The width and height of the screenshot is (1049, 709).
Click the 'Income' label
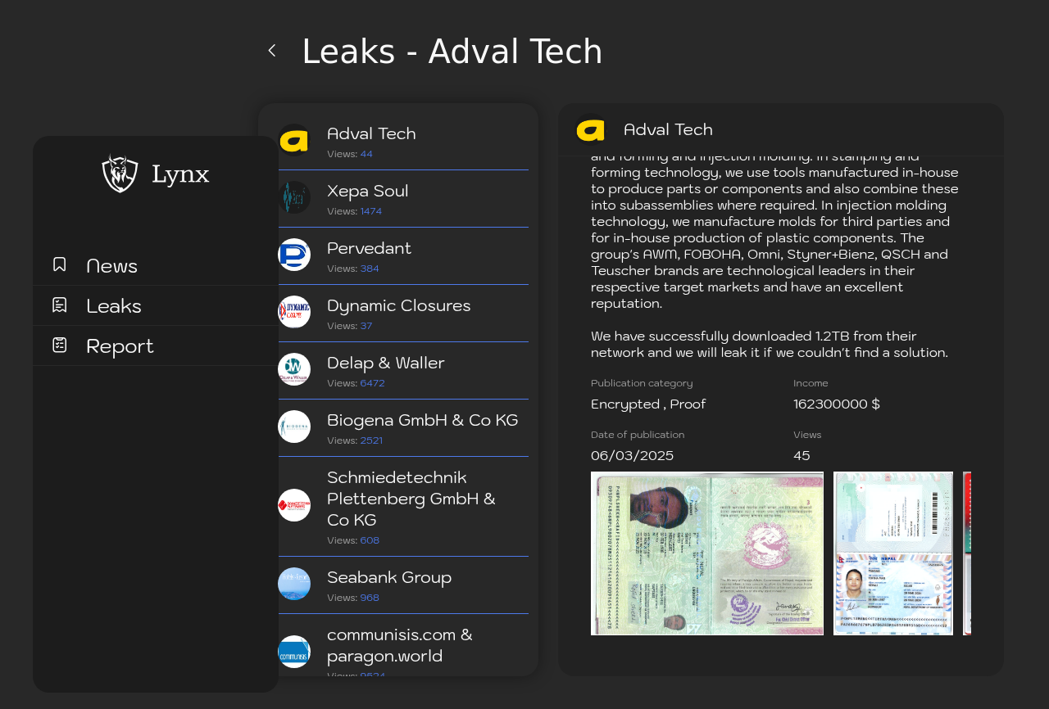(x=811, y=383)
